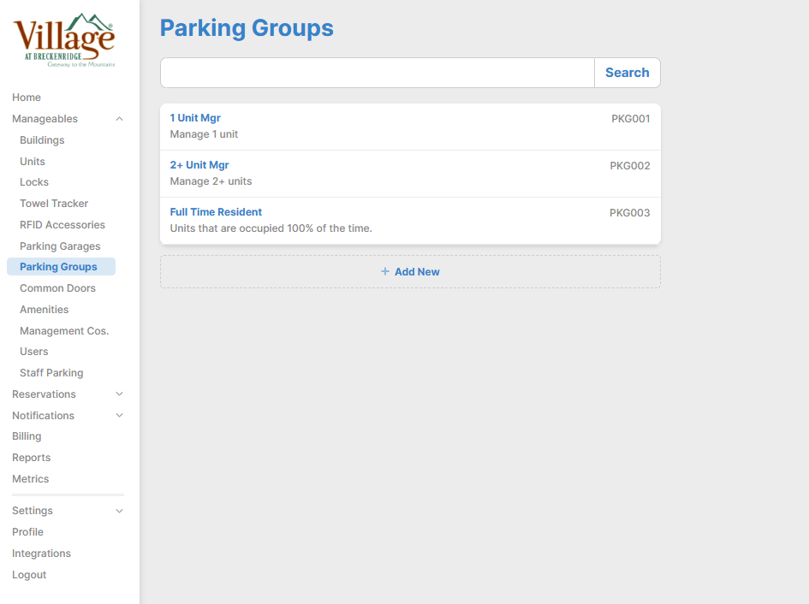Click the Village at Breckenridge logo
Image resolution: width=809 pixels, height=604 pixels.
pos(64,40)
